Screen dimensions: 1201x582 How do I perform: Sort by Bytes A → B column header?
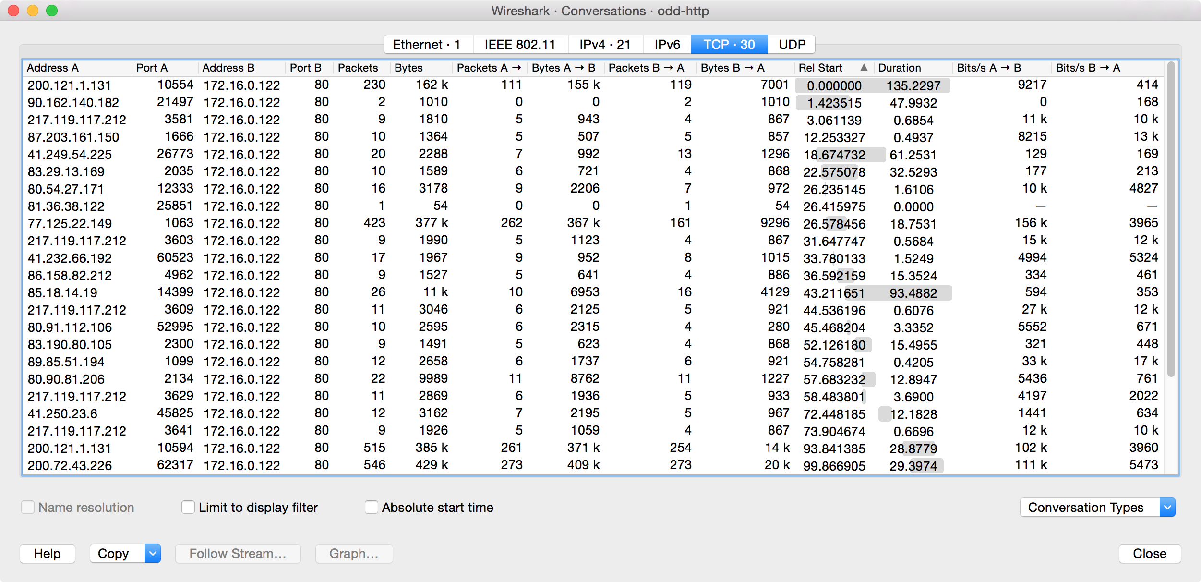565,68
